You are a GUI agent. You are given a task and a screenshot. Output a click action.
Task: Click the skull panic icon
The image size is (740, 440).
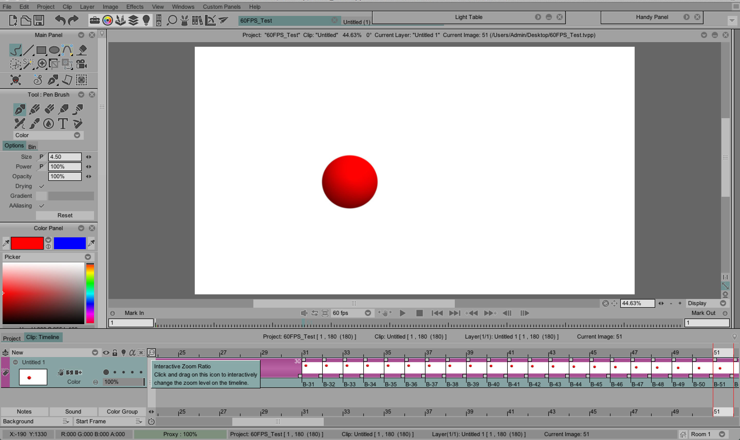pyautogui.click(x=15, y=80)
